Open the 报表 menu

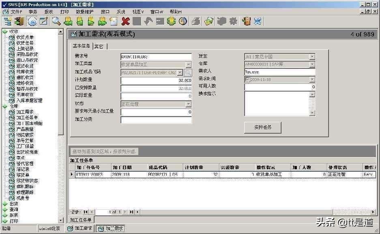[49, 12]
